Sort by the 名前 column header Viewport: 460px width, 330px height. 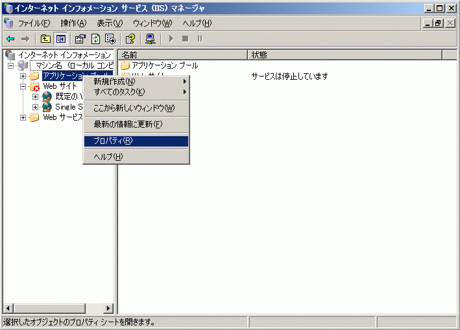click(182, 55)
